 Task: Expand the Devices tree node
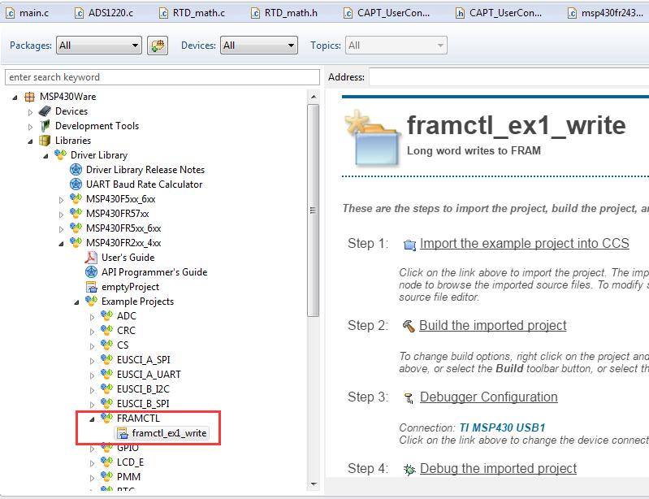point(30,112)
